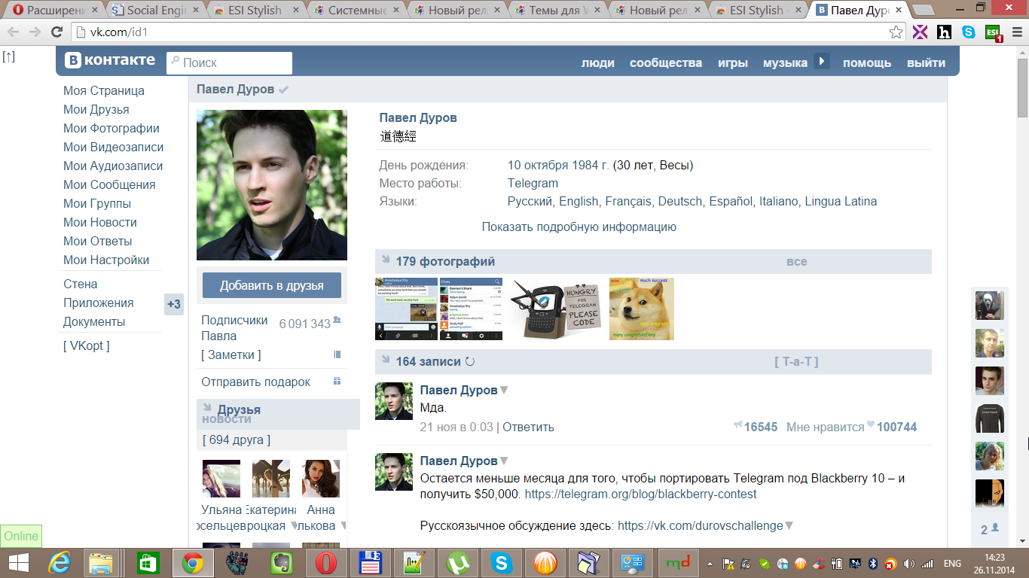Log out via выйти

coord(927,62)
